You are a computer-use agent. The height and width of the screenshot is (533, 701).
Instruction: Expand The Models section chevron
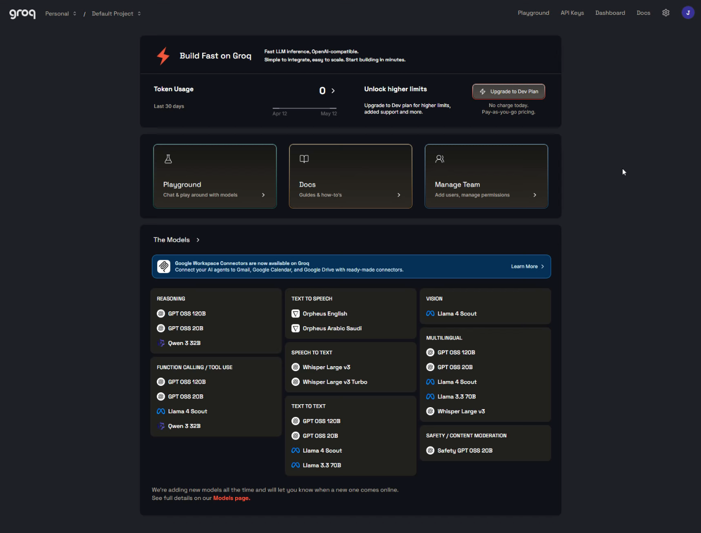(x=198, y=240)
